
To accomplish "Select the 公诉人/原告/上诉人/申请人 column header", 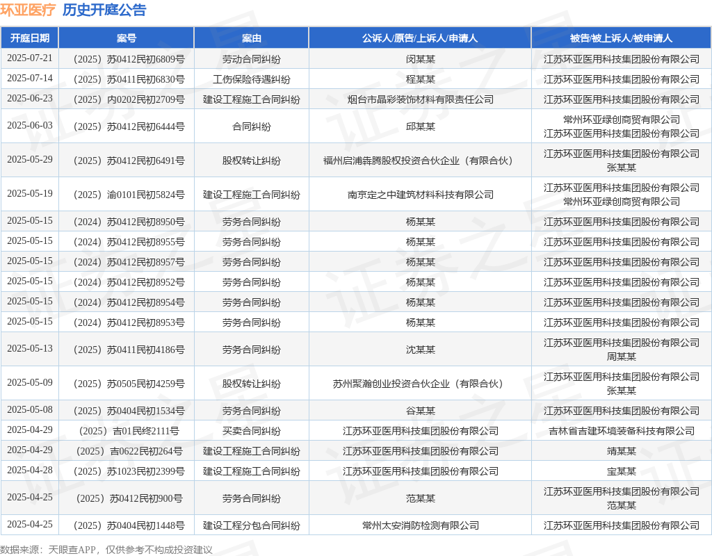I will point(420,38).
